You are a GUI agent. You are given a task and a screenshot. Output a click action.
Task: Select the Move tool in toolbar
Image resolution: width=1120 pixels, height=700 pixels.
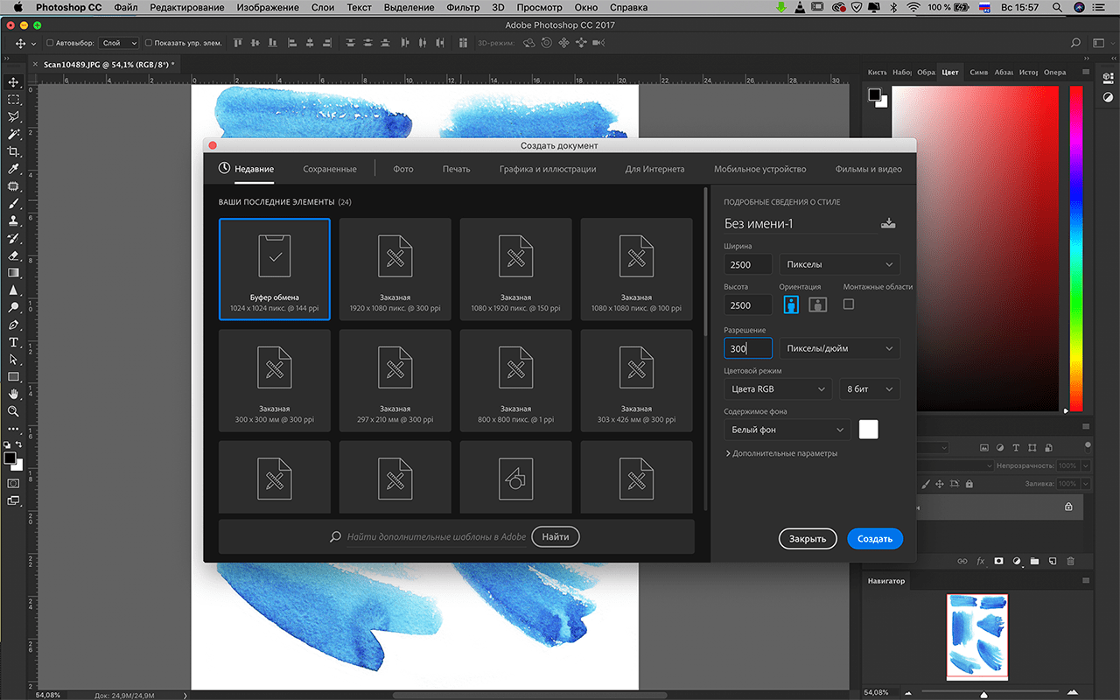pos(13,82)
